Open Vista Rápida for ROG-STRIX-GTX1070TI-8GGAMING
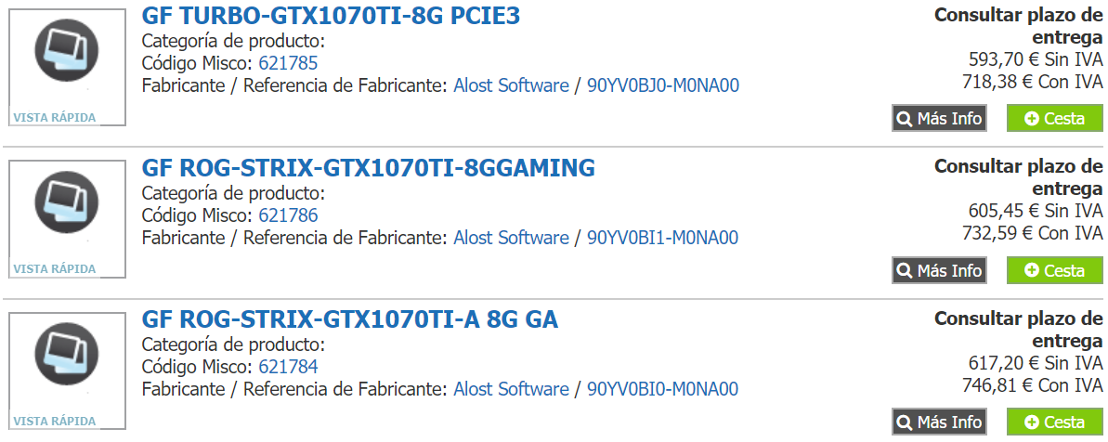1108x442 pixels. [55, 269]
